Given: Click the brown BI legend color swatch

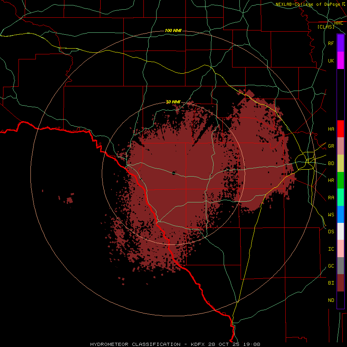Looking at the screenshot, I should (340, 283).
